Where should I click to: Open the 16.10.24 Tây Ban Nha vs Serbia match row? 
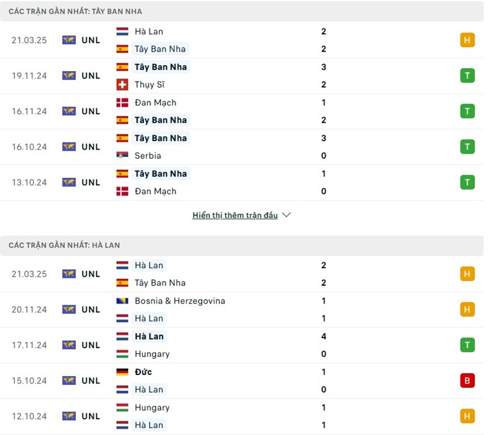pos(245,147)
